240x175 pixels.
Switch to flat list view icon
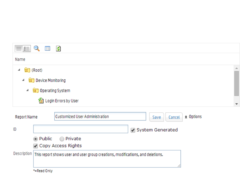coord(19,49)
